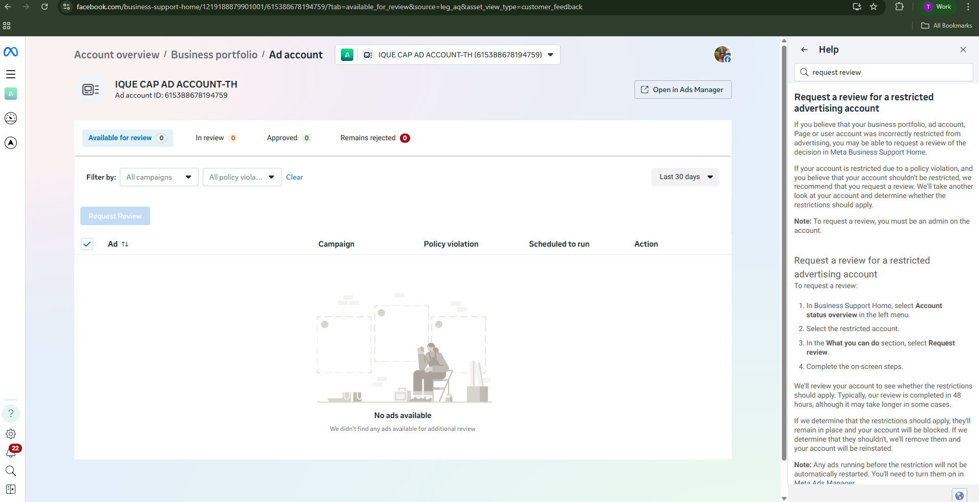Open notifications bell with 22 badge

click(11, 452)
